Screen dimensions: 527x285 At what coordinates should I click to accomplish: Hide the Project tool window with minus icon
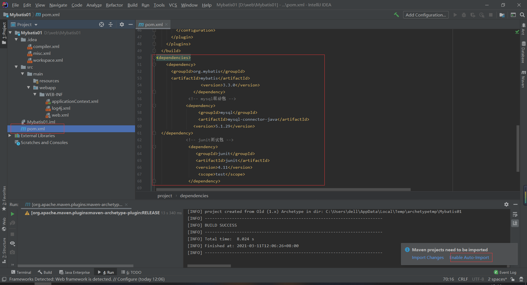(131, 24)
